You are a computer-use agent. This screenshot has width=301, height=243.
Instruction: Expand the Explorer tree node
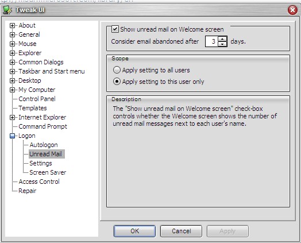click(12, 53)
